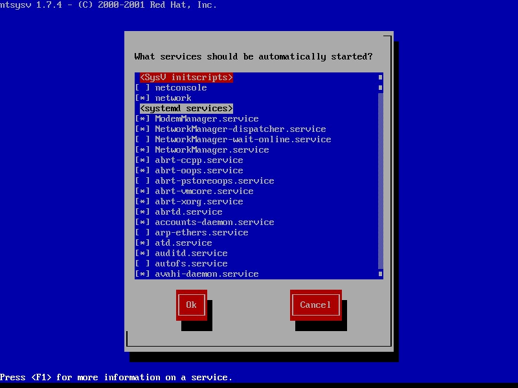518x388 pixels.
Task: Enable NetworkManager-wait-online.service checkbox
Action: click(x=142, y=139)
